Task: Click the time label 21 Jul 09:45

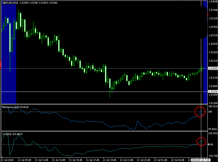Action: pyautogui.click(x=24, y=160)
